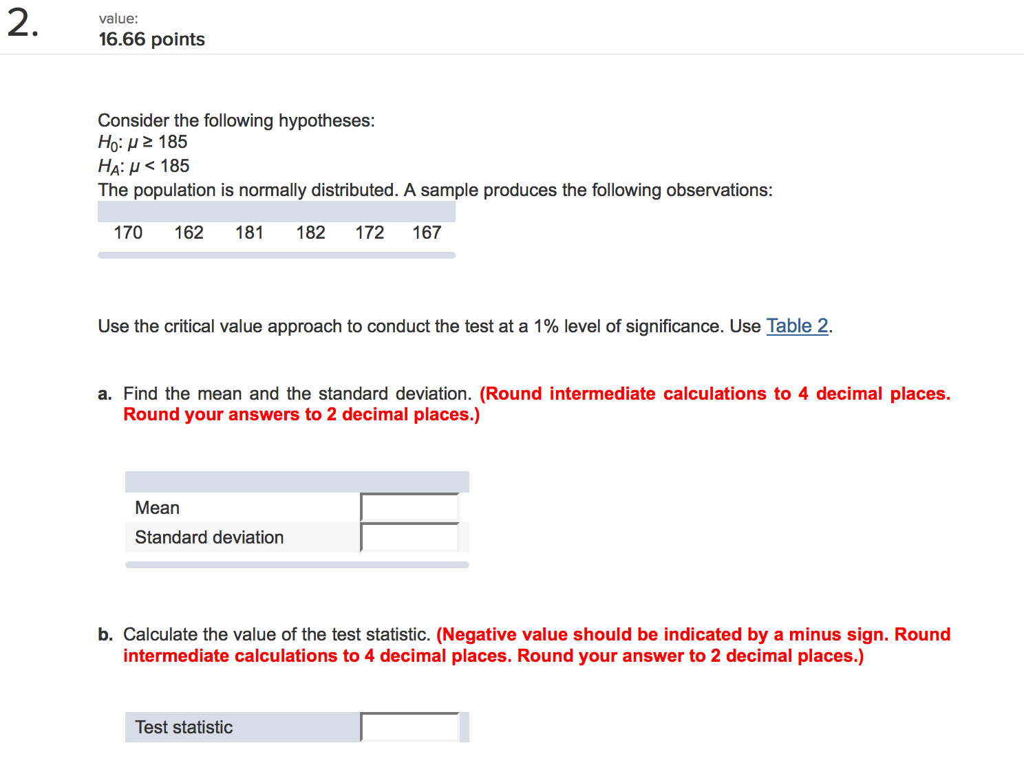Click the Test statistic row label
This screenshot has width=1024, height=765.
coord(184,727)
